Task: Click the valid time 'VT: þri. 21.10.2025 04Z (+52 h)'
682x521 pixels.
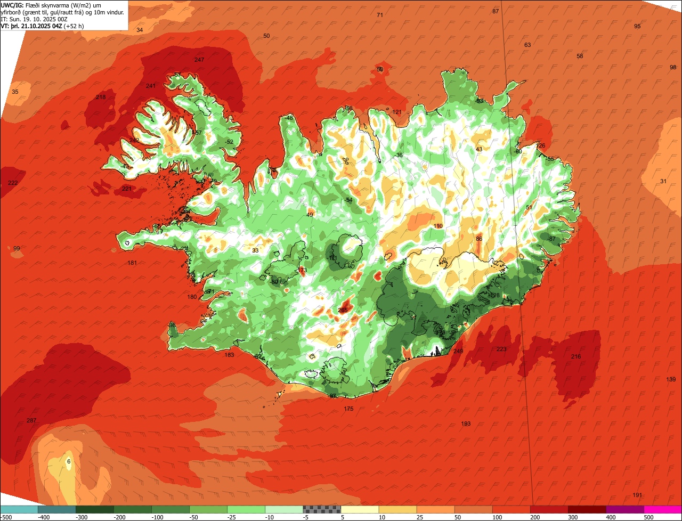Action: [43, 26]
